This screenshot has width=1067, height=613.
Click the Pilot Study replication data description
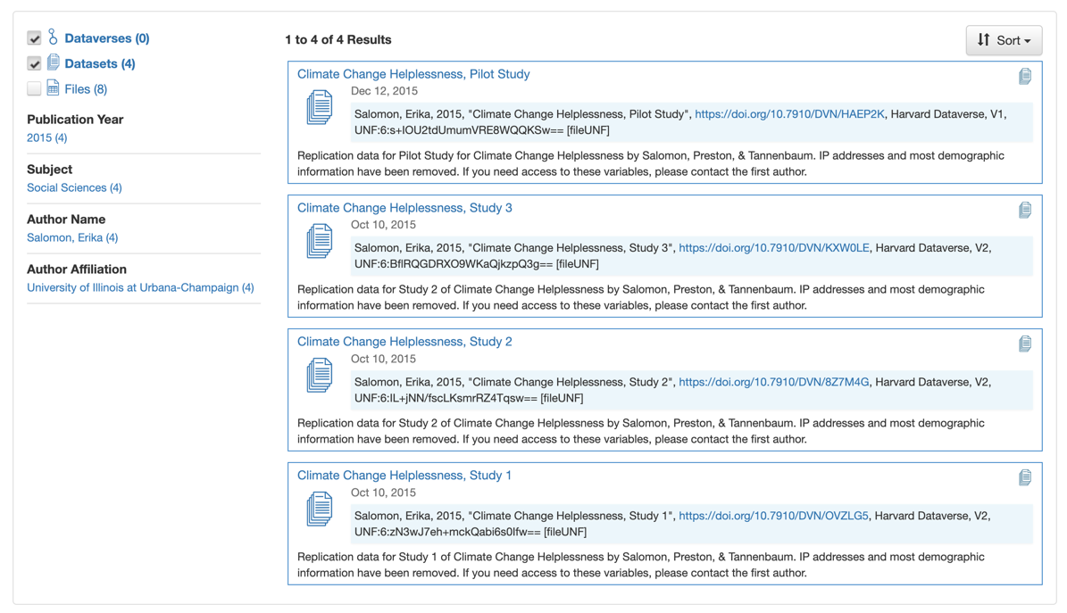pos(651,164)
